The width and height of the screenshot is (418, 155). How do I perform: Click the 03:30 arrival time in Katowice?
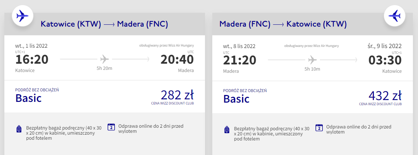tap(385, 60)
